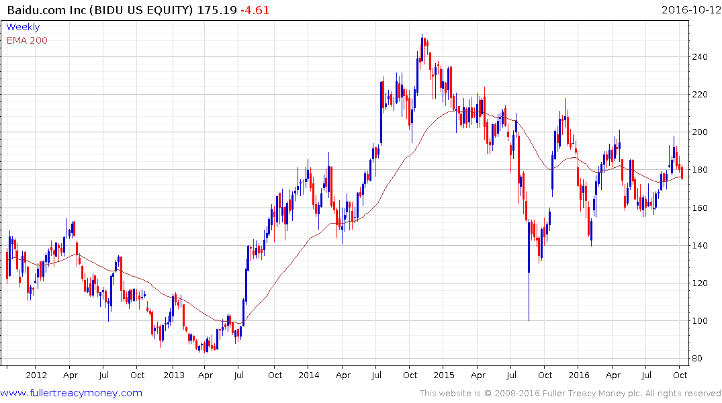
Task: Click the 100 price axis label
Action: point(700,321)
